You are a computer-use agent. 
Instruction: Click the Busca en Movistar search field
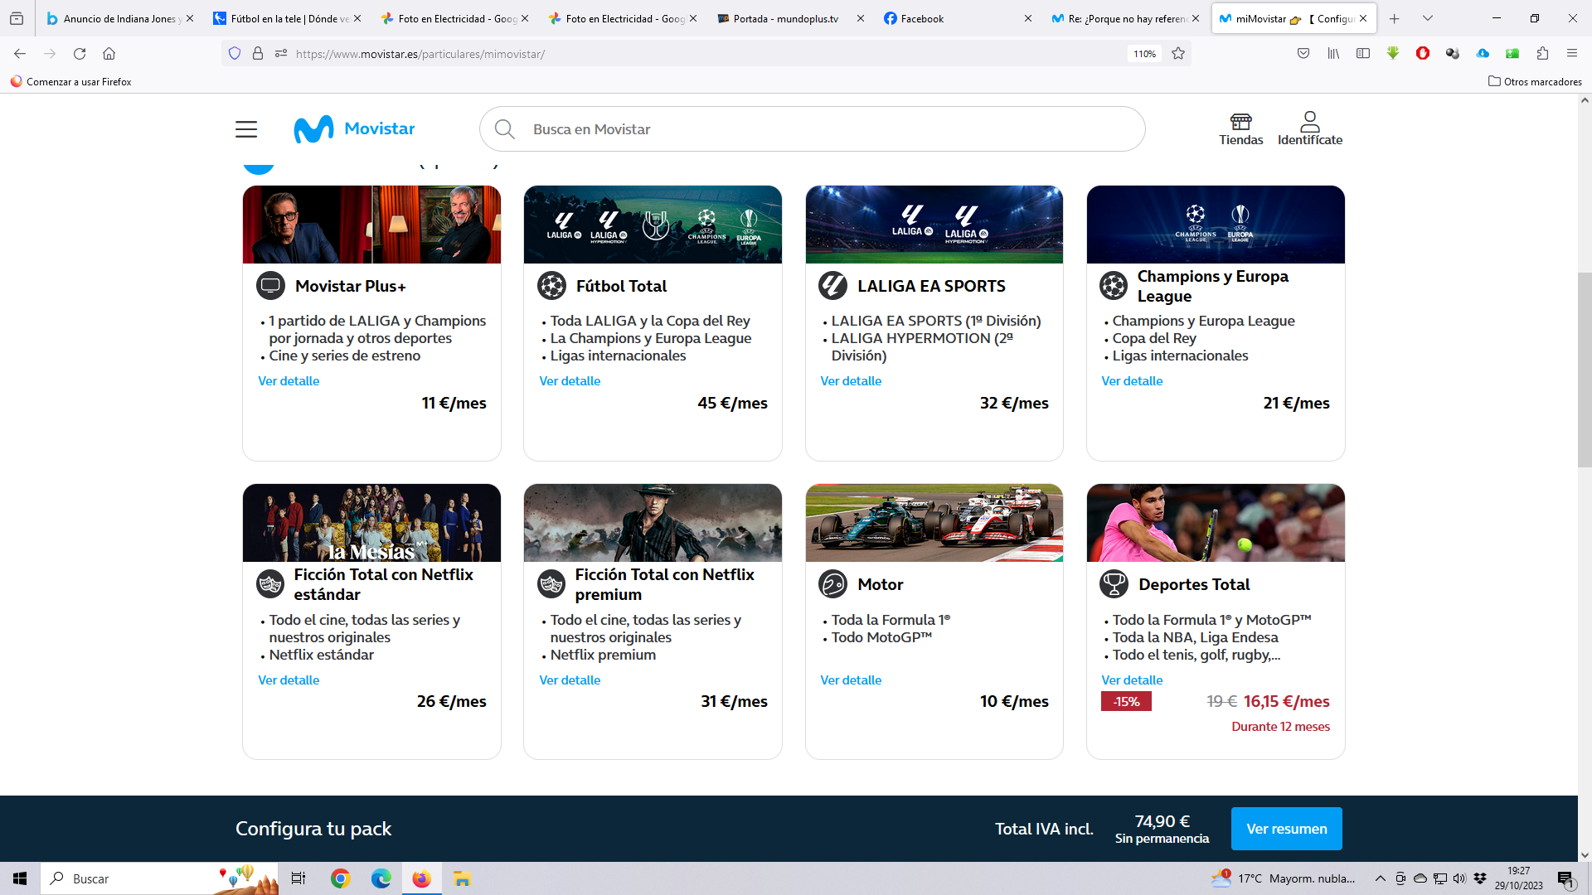[x=812, y=129]
